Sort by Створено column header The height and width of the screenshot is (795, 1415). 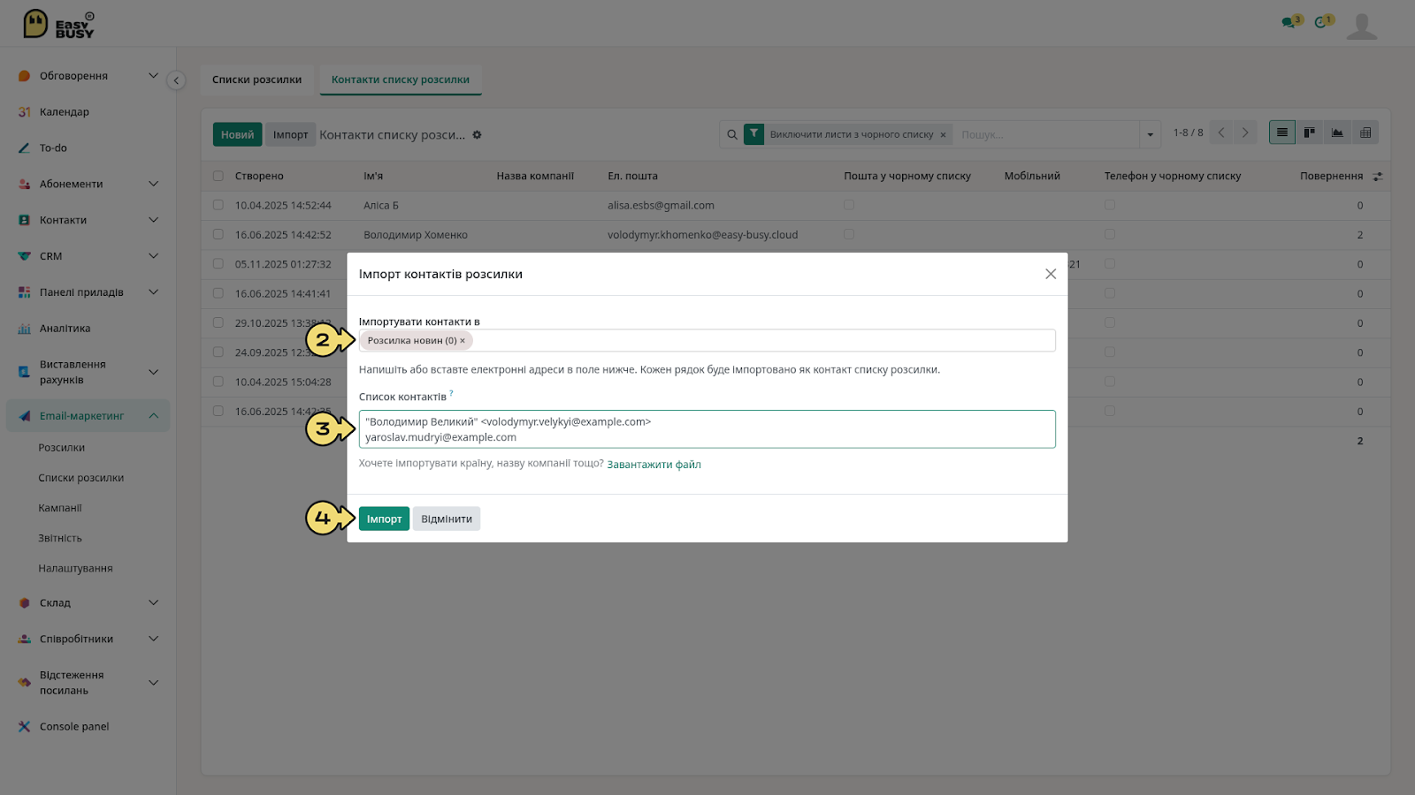pos(259,177)
